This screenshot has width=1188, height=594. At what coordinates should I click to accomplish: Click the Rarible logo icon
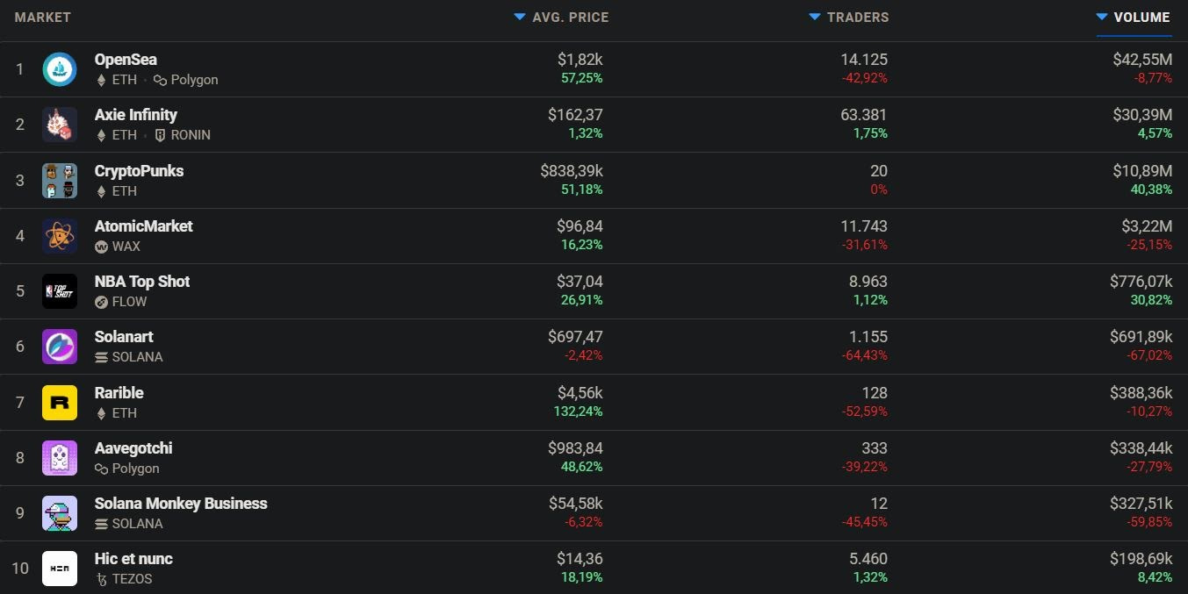click(x=60, y=403)
